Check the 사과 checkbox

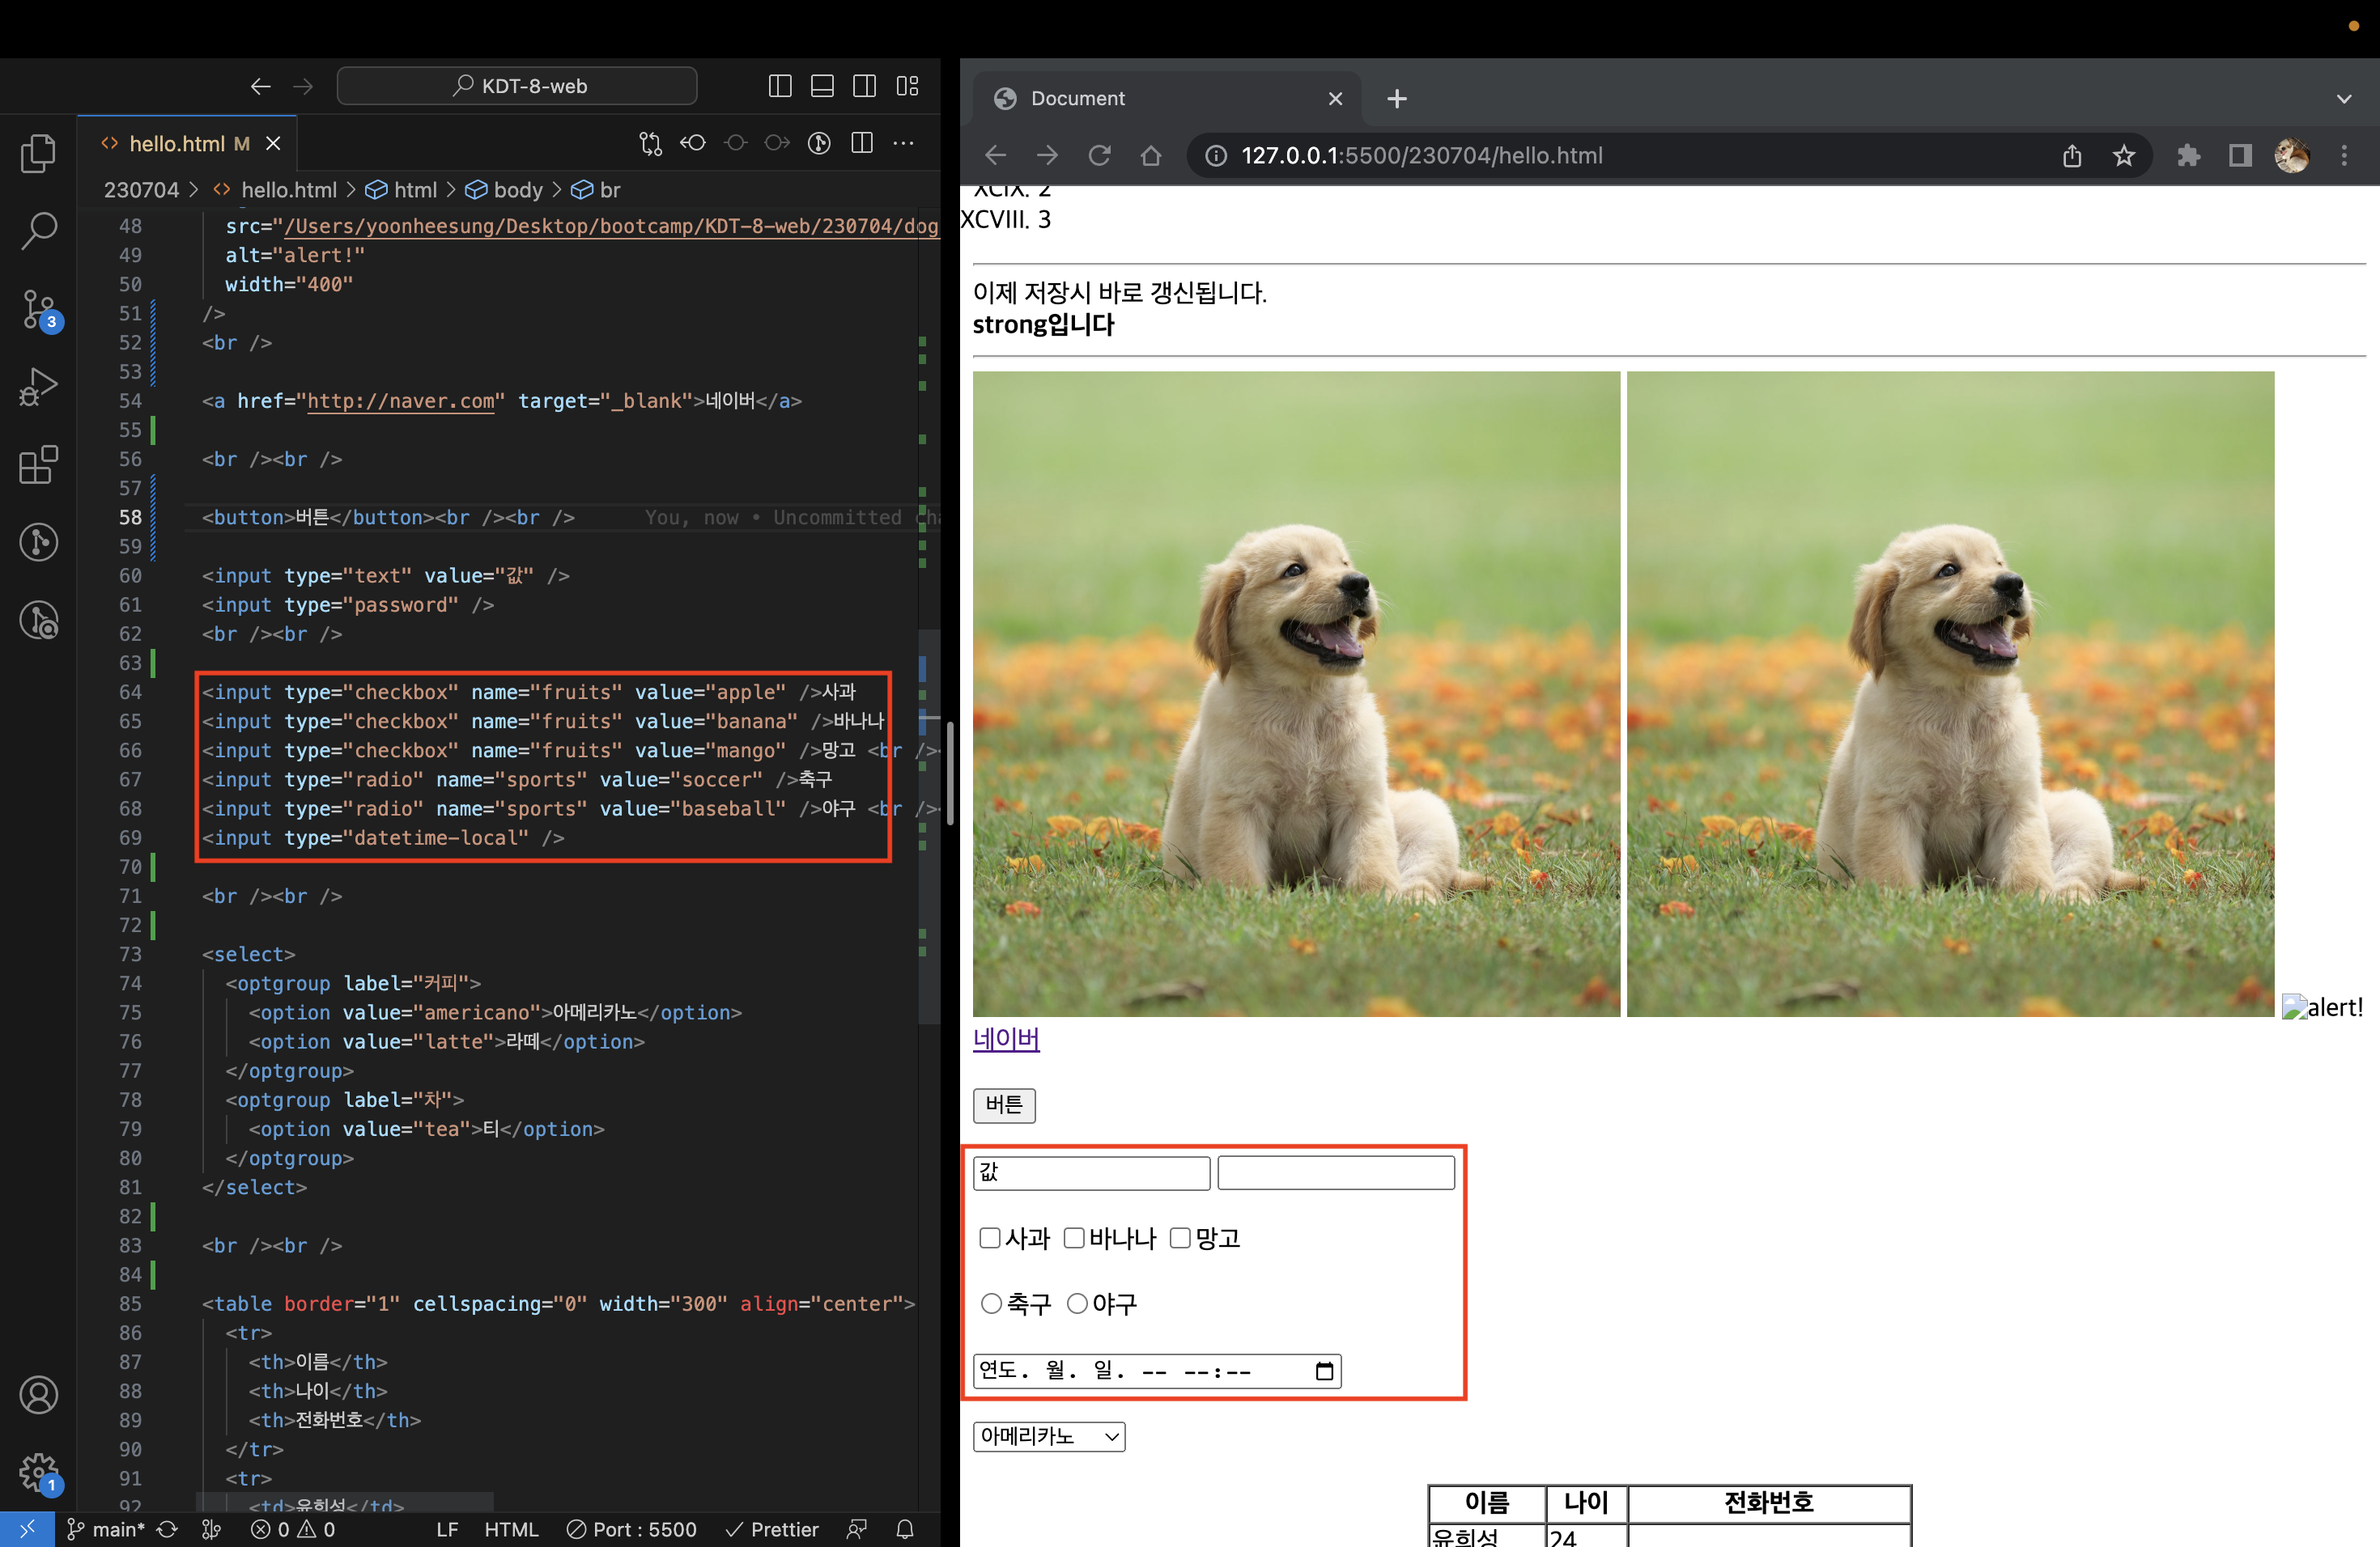(990, 1238)
